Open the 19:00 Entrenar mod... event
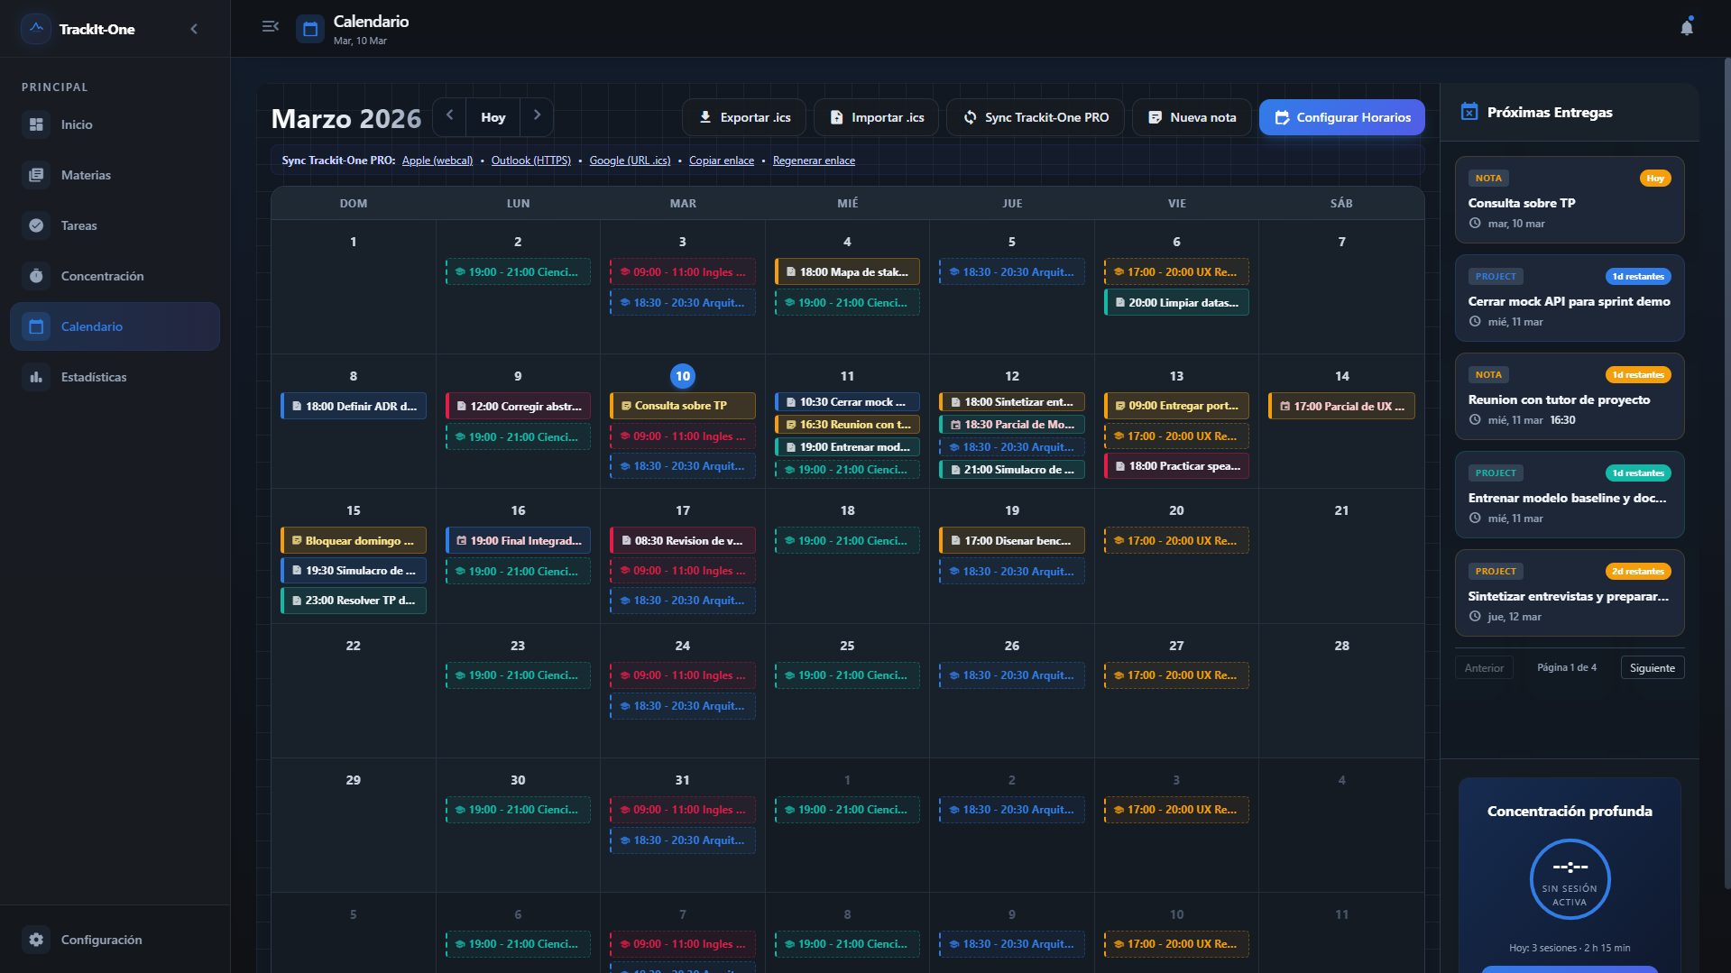 847,447
